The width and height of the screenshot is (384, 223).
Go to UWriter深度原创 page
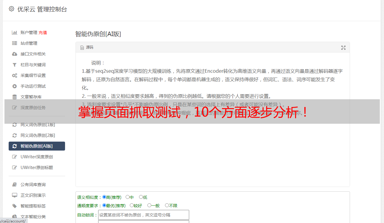click(x=37, y=157)
